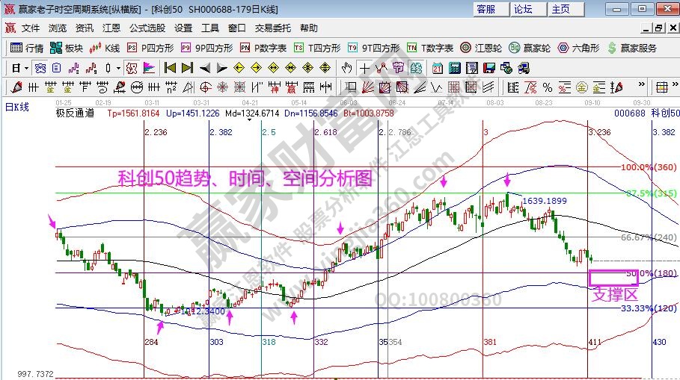Image resolution: width=680 pixels, height=380 pixels.
Task: Toggle the crosshair cursor tool
Action: [365, 69]
